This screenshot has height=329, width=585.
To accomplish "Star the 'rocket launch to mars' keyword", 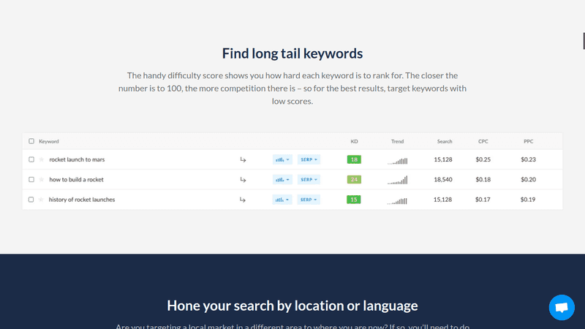I will point(42,159).
